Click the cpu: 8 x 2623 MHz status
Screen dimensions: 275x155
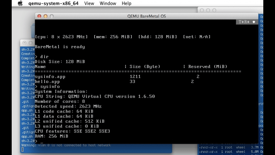click(x=61, y=37)
